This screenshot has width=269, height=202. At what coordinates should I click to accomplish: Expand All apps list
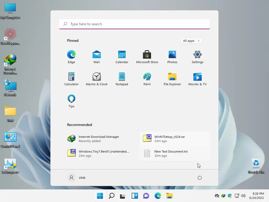(x=191, y=41)
